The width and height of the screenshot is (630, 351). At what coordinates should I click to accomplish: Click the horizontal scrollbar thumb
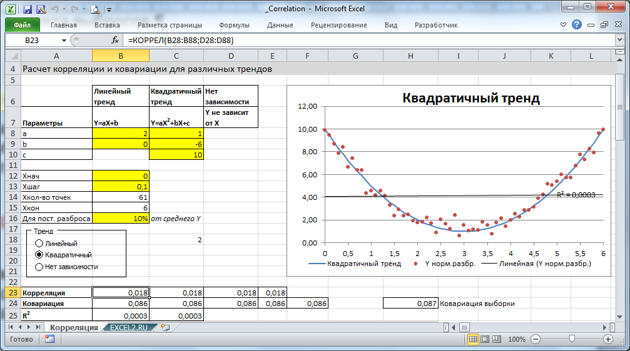click(x=464, y=327)
